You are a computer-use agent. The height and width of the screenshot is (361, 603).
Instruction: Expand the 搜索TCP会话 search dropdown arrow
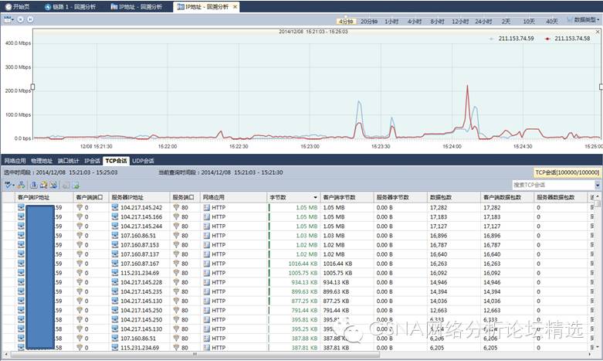tap(598, 186)
